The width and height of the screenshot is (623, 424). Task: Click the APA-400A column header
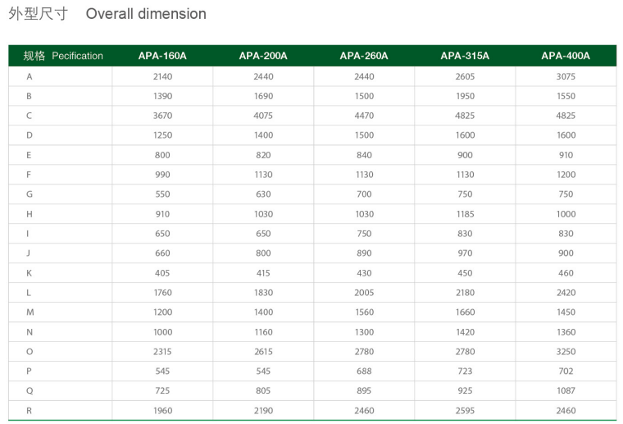click(x=566, y=56)
